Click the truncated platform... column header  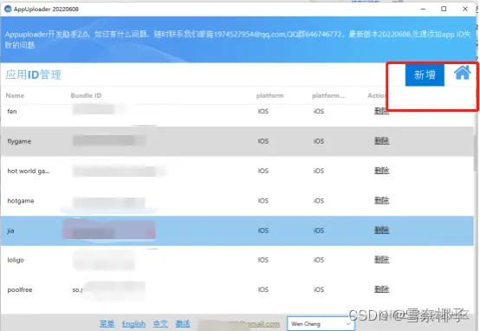coord(328,95)
